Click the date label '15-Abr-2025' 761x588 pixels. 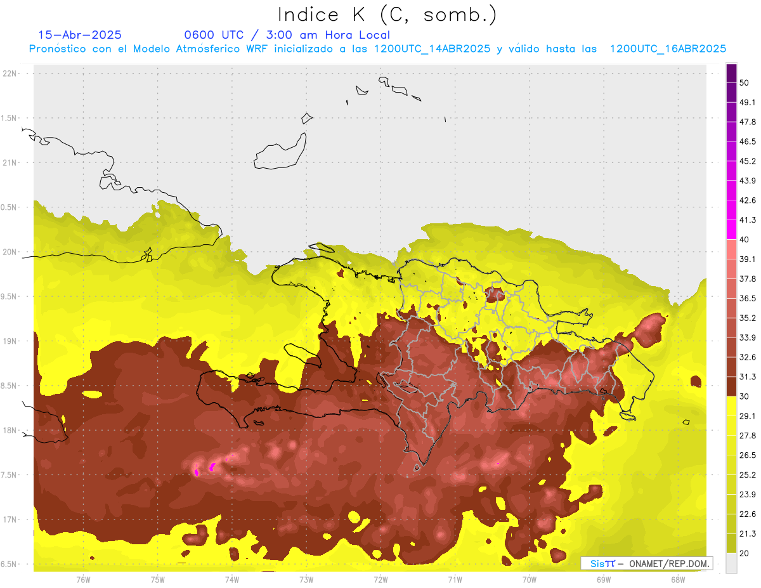80,35
